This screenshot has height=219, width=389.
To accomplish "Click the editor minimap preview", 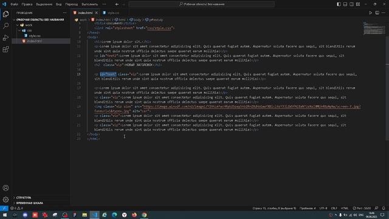I will click(x=374, y=29).
